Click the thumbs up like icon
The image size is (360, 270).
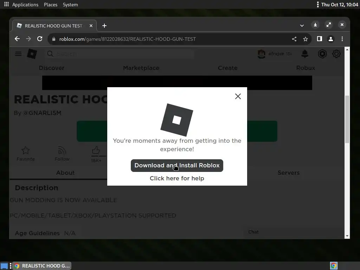coord(96,150)
